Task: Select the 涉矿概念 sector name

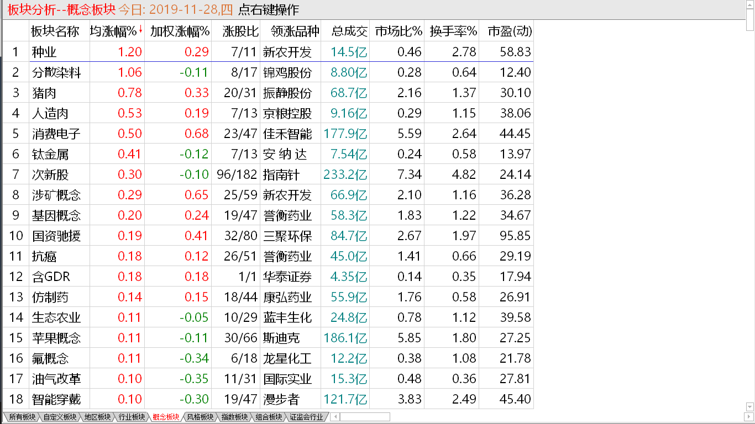Action: (56, 195)
